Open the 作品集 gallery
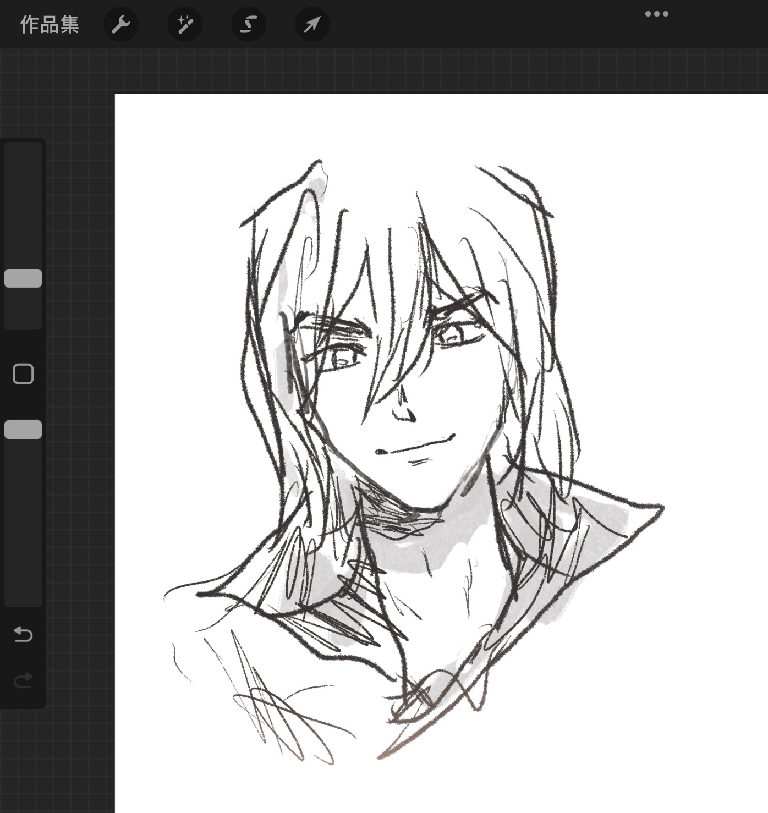Image resolution: width=768 pixels, height=813 pixels. click(50, 24)
